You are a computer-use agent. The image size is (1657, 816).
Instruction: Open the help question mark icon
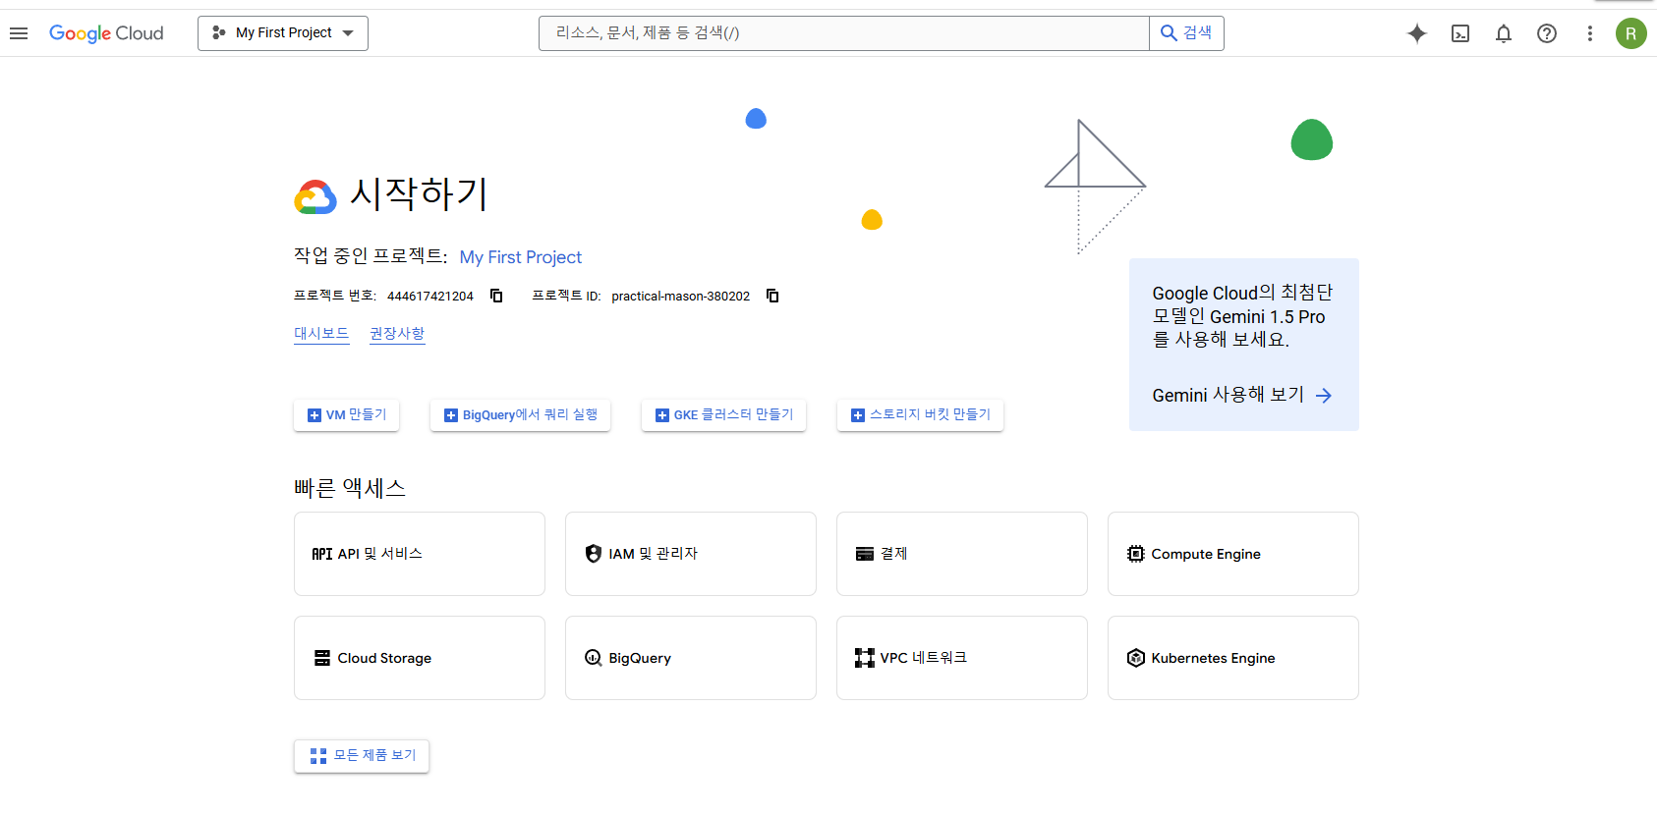(1547, 33)
